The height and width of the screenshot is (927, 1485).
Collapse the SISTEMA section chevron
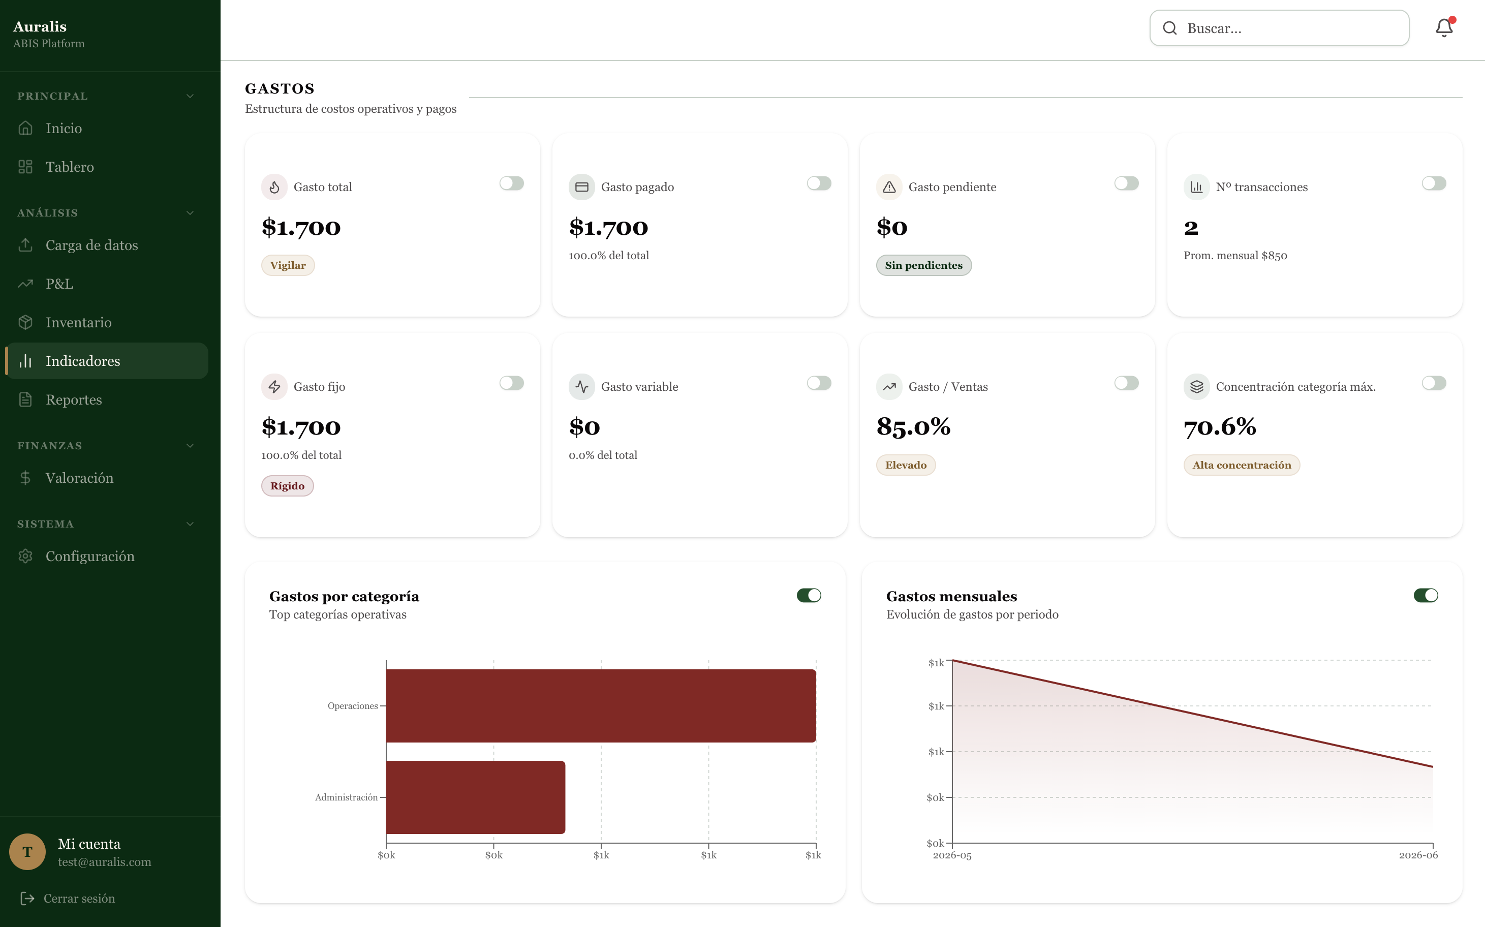pyautogui.click(x=190, y=524)
